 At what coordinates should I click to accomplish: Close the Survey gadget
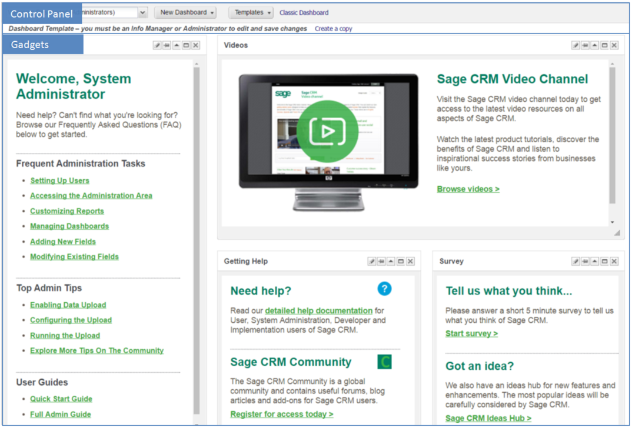[614, 261]
